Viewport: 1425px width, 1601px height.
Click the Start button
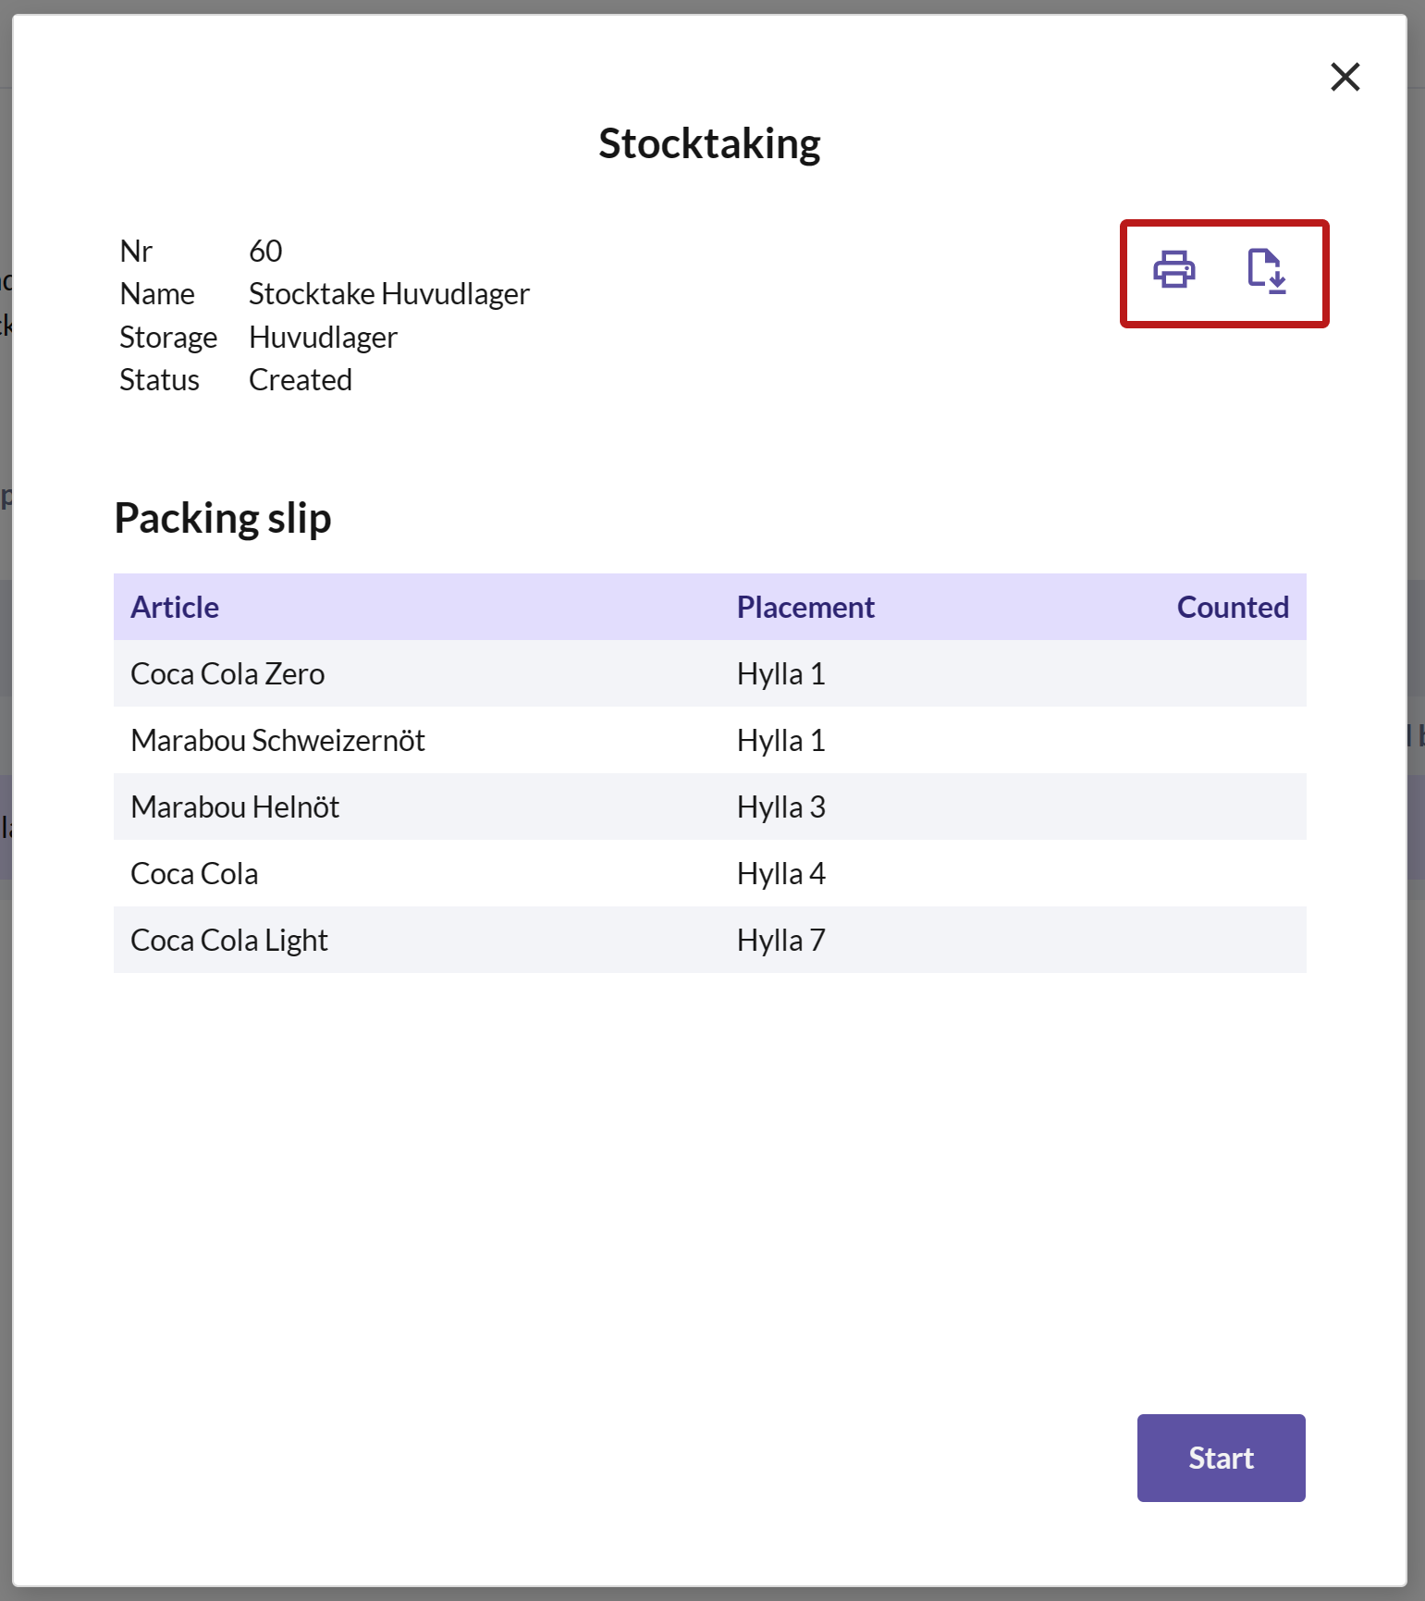click(x=1221, y=1458)
